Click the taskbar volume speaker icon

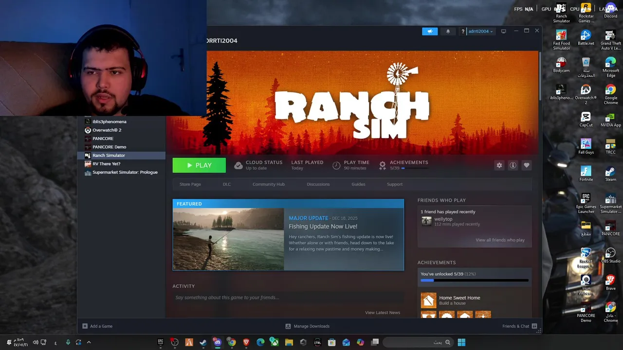[x=36, y=342]
